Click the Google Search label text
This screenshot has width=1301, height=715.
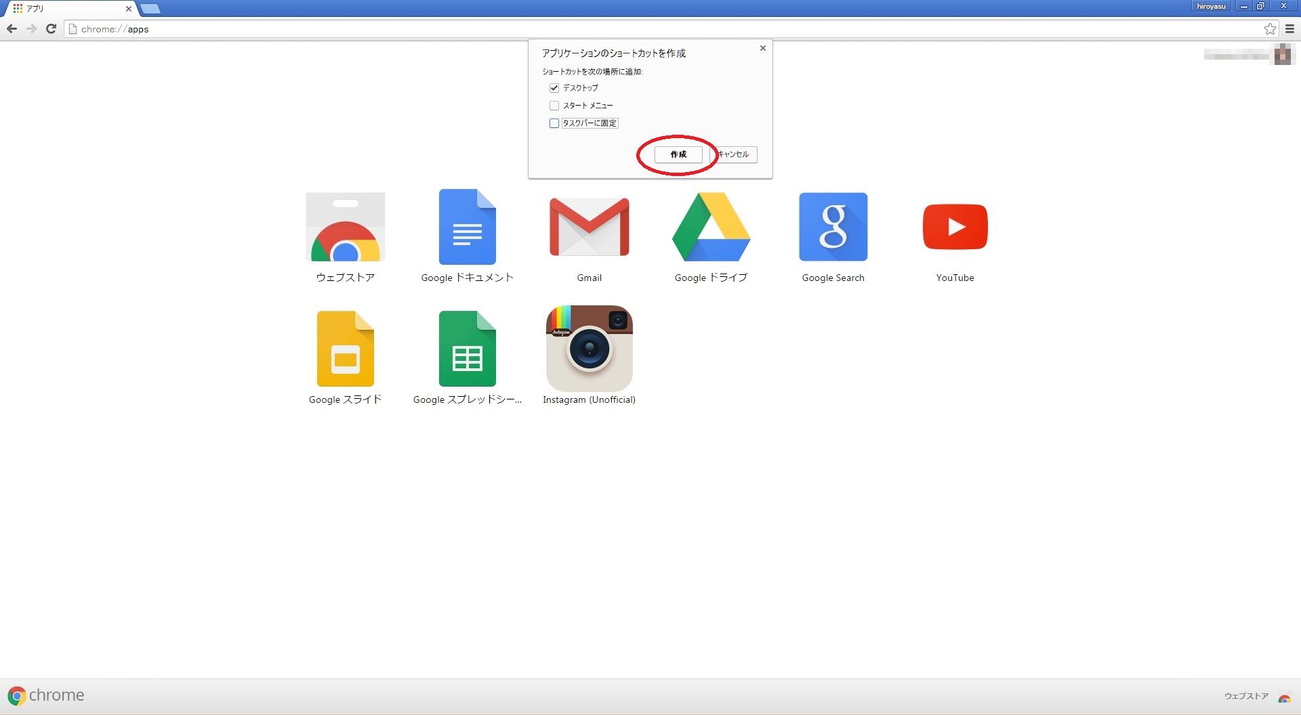[833, 278]
